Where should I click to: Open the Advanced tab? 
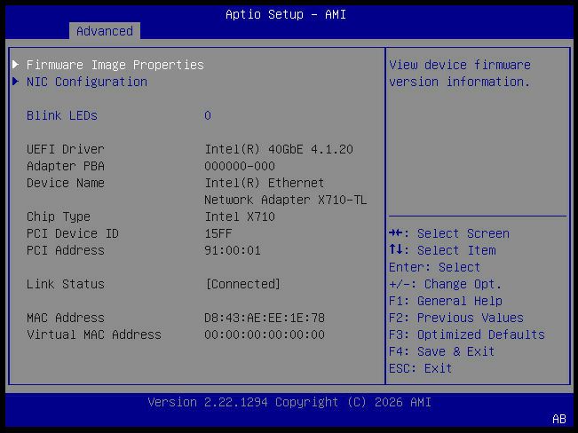pos(105,31)
